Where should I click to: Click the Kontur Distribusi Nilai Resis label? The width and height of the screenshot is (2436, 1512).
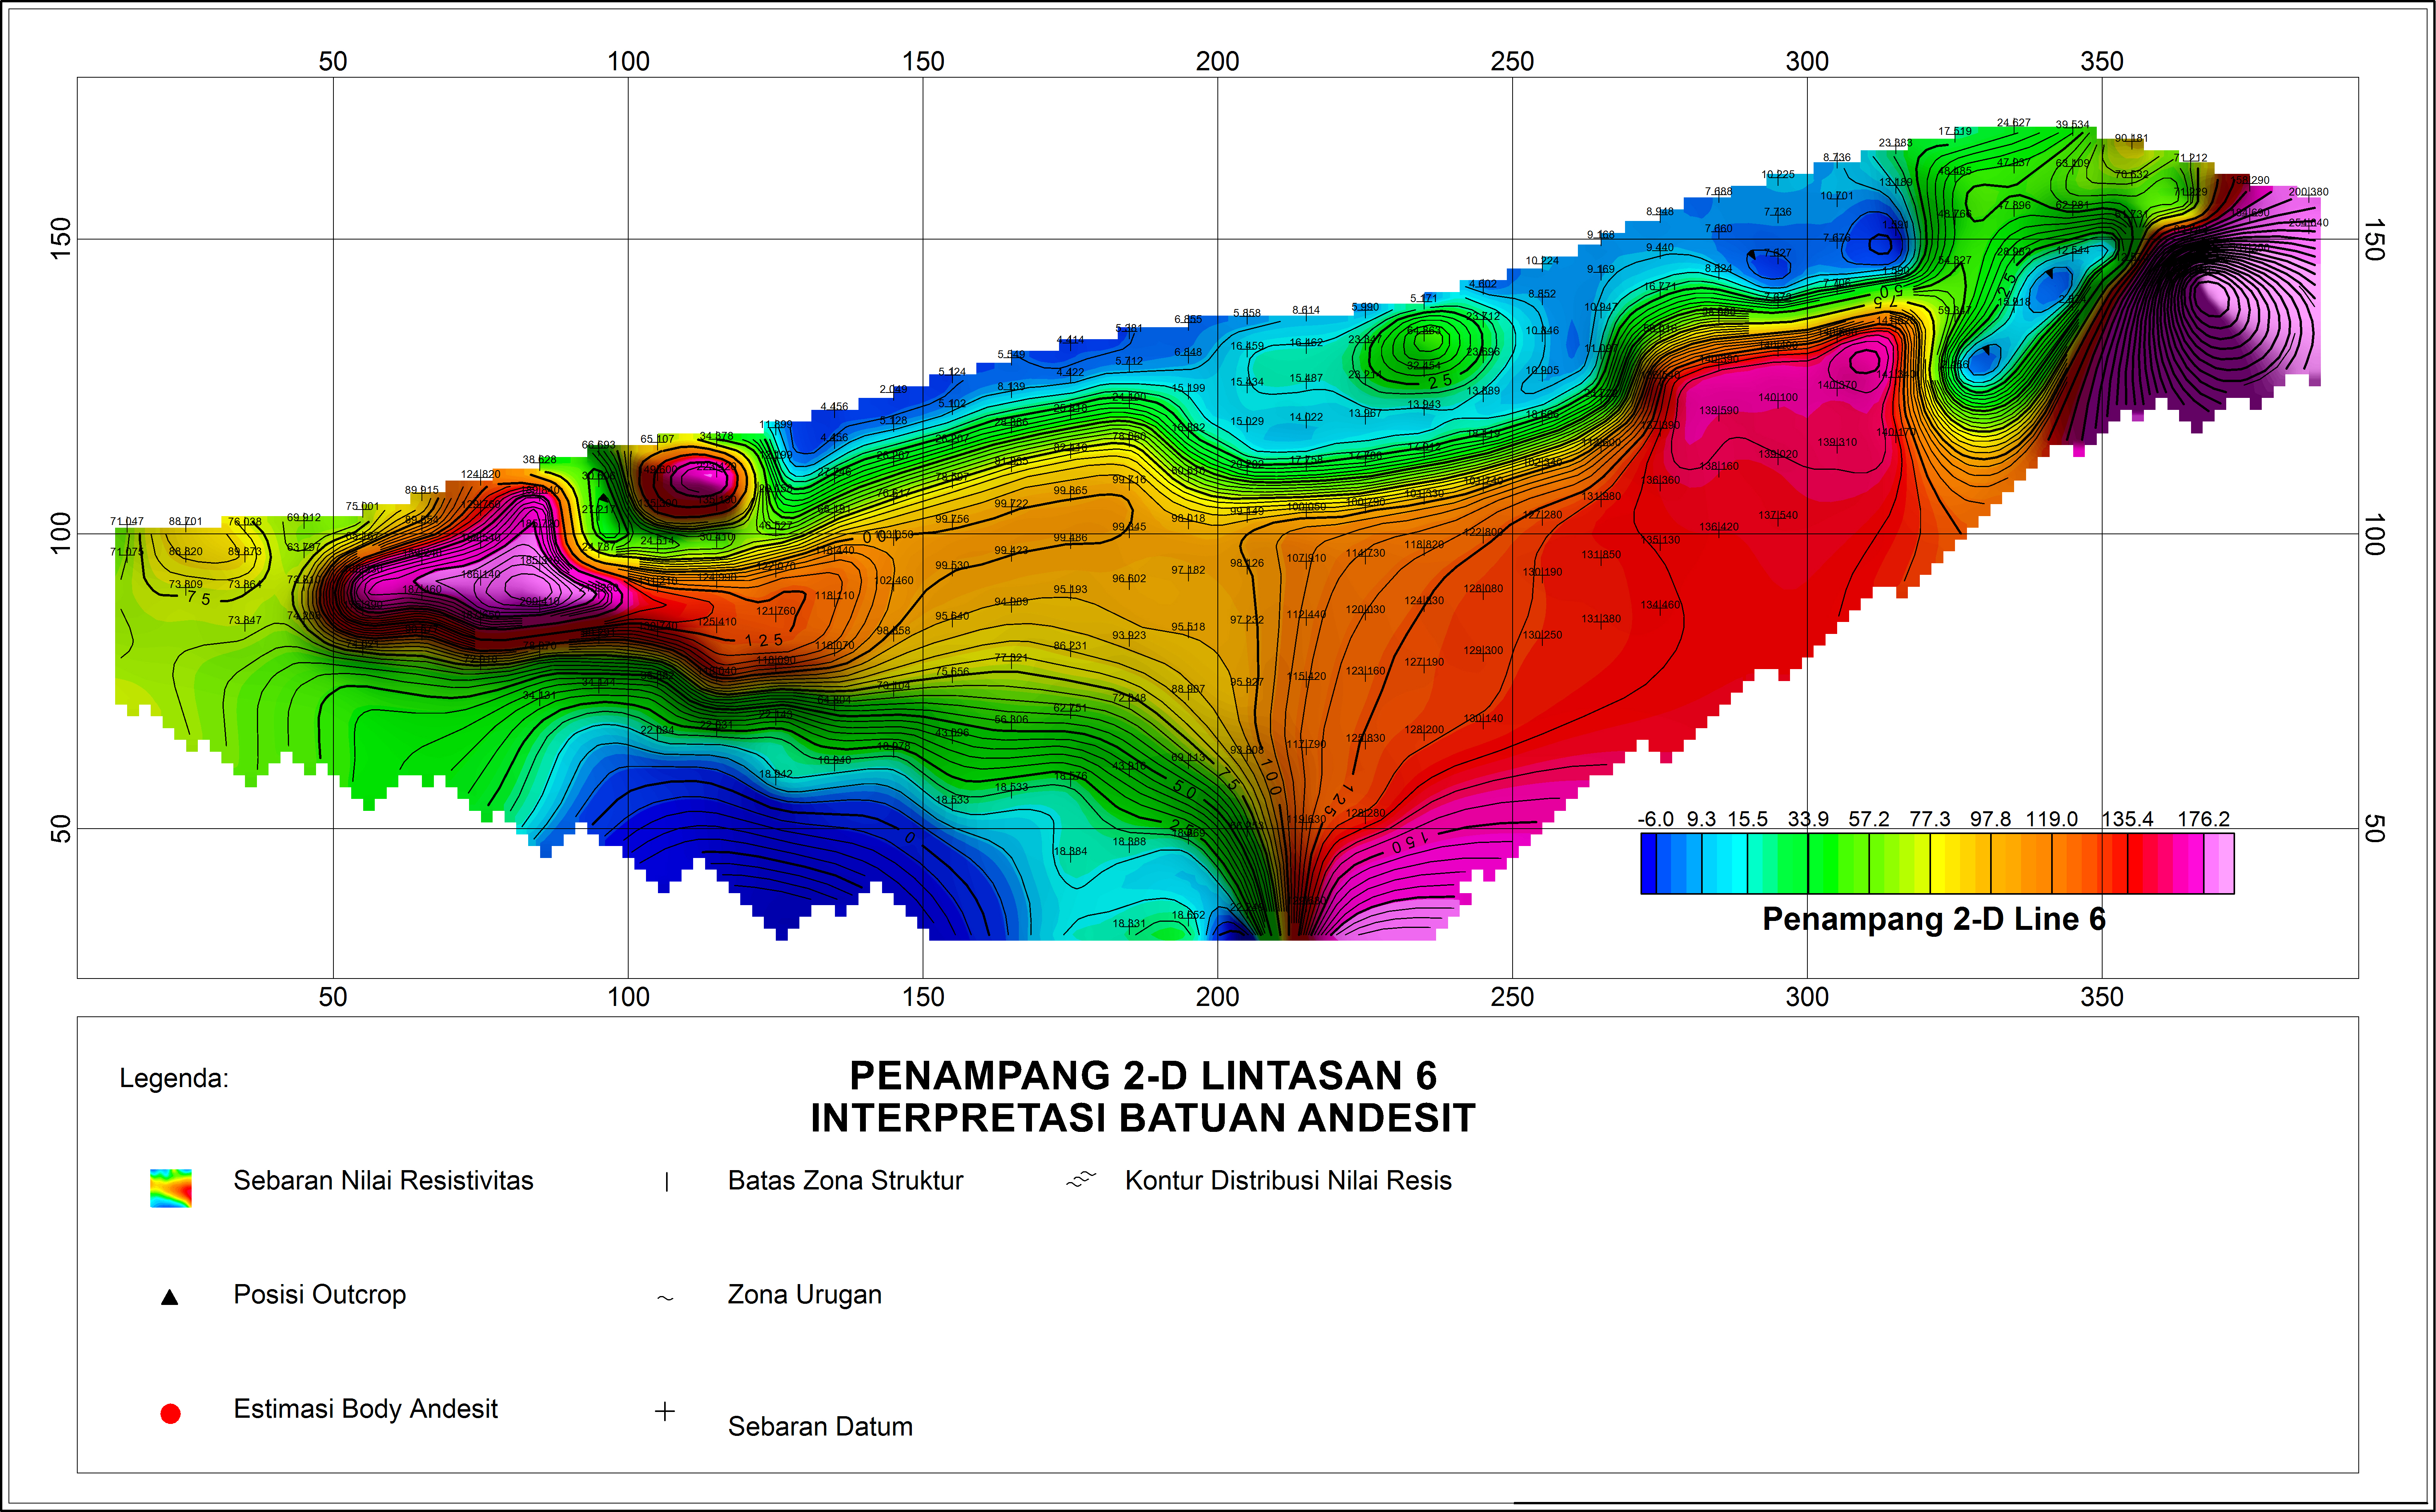tap(1288, 1180)
